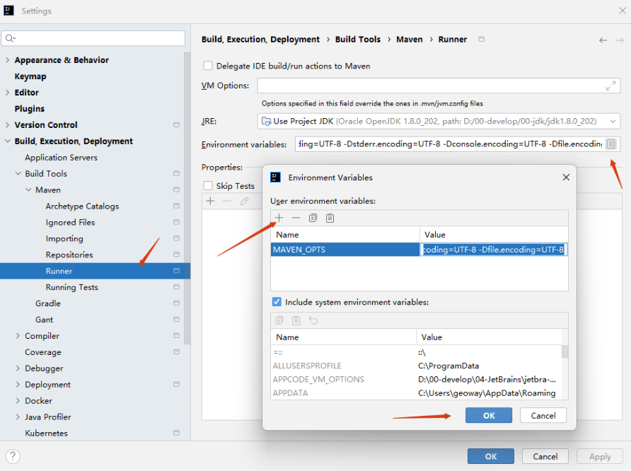Click project-level settings icon beside Runner breadcrumb
The width and height of the screenshot is (631, 471).
481,39
